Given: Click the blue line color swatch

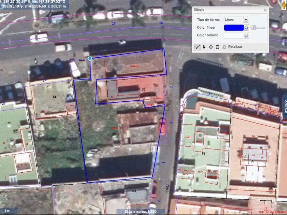Looking at the screenshot, I should (x=234, y=28).
